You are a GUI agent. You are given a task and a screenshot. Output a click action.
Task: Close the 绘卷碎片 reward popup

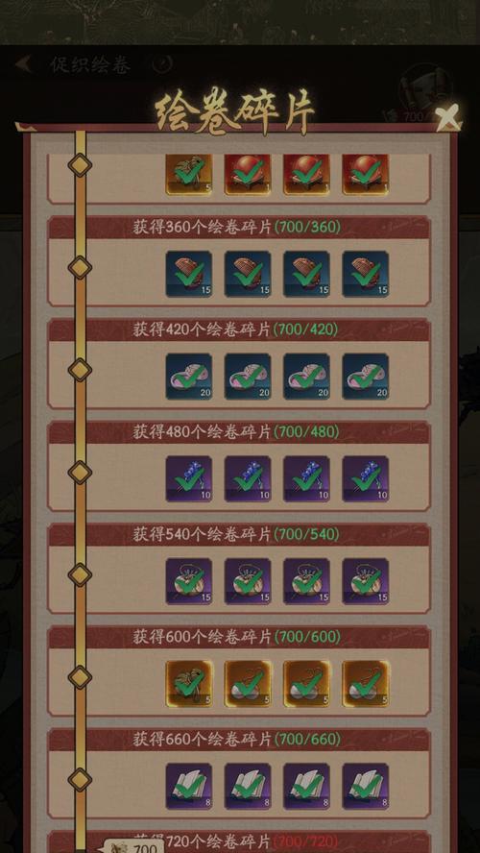pyautogui.click(x=448, y=116)
